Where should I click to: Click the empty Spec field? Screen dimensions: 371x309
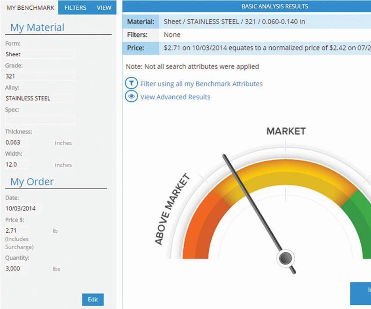pos(40,120)
